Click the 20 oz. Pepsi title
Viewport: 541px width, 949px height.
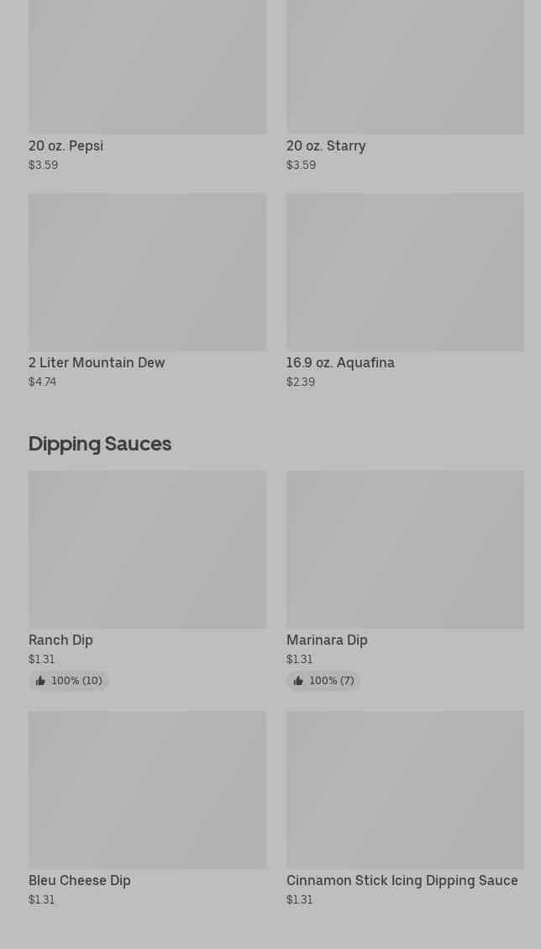[66, 145]
